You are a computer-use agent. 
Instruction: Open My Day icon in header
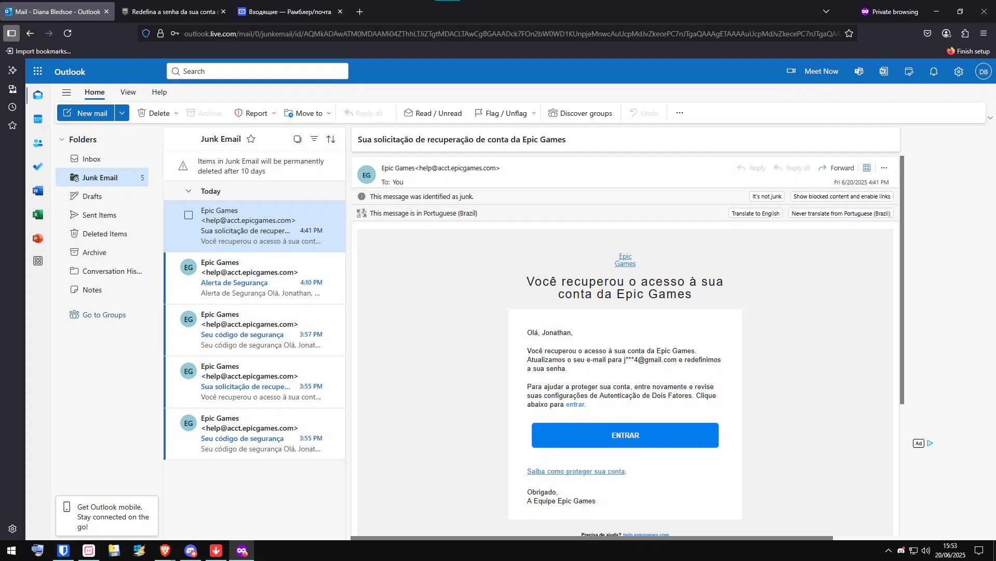[909, 71]
